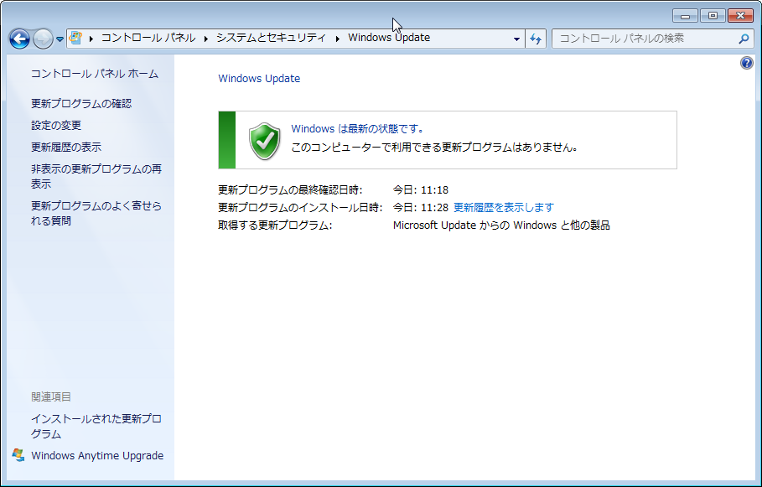The height and width of the screenshot is (487, 762).
Task: Select Windows Update breadcrumb
Action: point(389,38)
